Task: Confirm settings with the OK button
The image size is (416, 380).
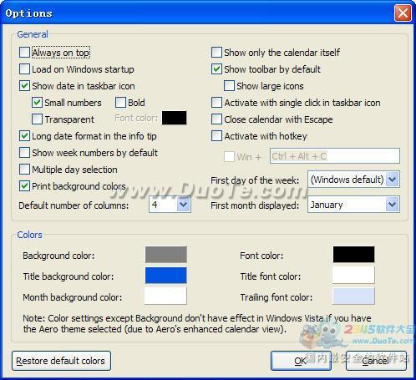Action: pyautogui.click(x=301, y=361)
